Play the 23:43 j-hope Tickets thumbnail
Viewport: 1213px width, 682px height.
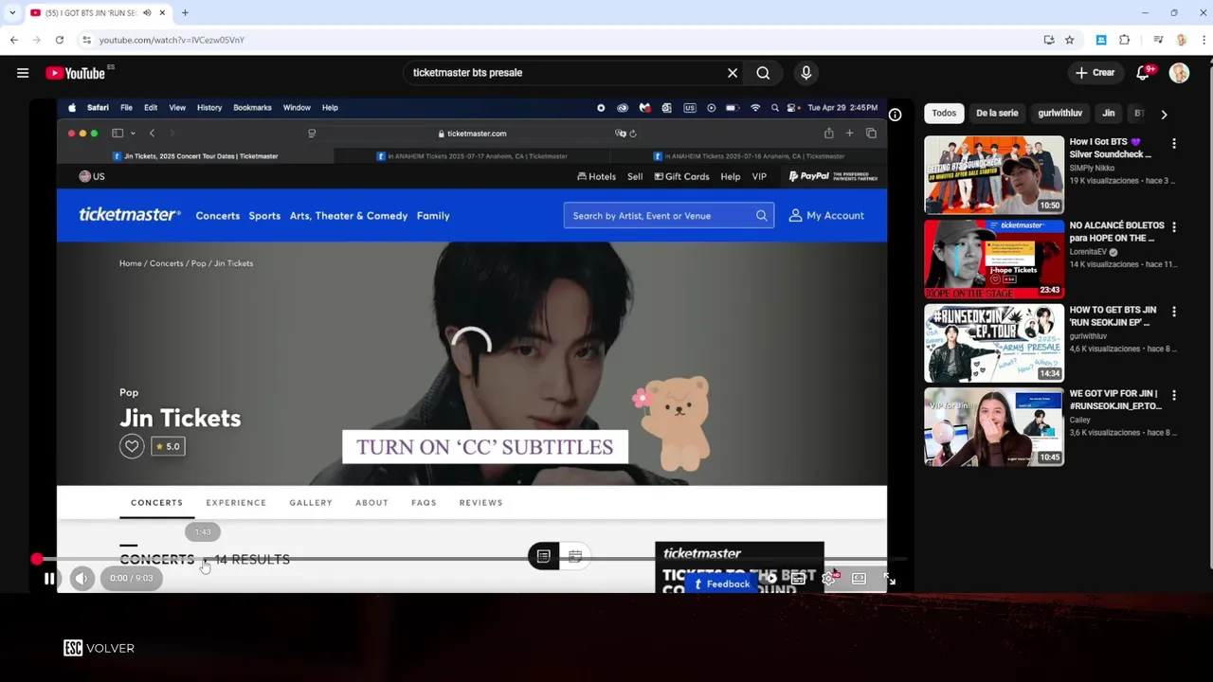pos(994,259)
